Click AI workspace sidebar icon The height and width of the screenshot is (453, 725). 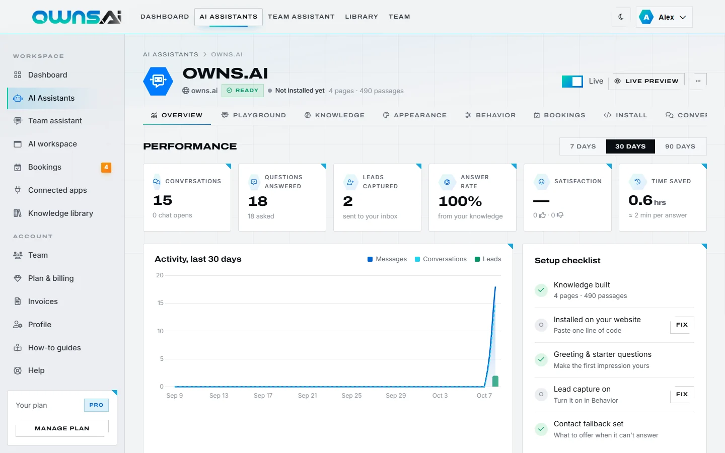click(x=18, y=144)
